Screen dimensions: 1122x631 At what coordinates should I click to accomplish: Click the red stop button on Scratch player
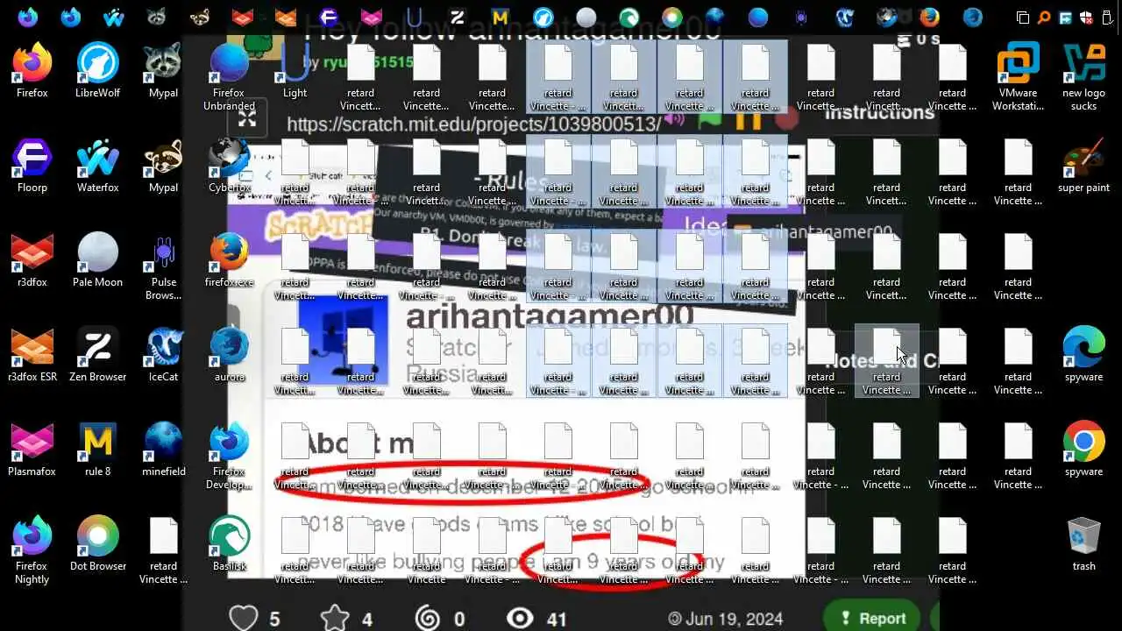pos(787,118)
